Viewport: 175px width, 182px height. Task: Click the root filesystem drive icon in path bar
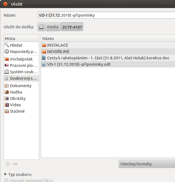(41, 27)
